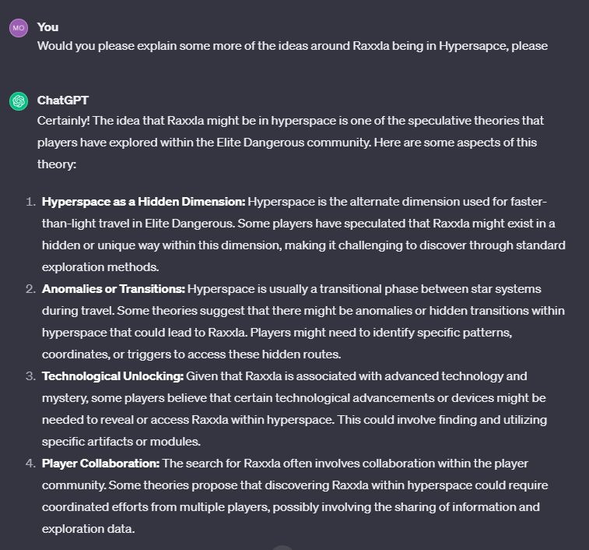
Task: Click the green ChatGPT logo avatar
Action: (x=19, y=101)
